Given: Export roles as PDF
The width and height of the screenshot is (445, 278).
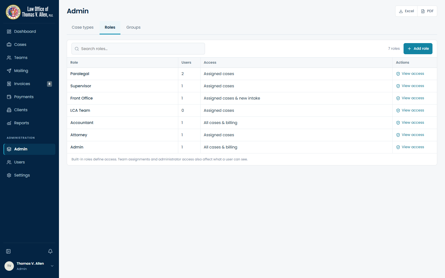Looking at the screenshot, I should click(427, 11).
